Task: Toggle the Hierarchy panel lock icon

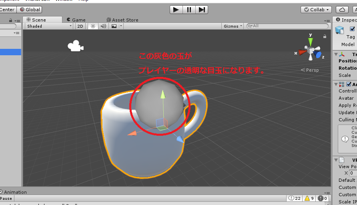Action: [x=10, y=20]
